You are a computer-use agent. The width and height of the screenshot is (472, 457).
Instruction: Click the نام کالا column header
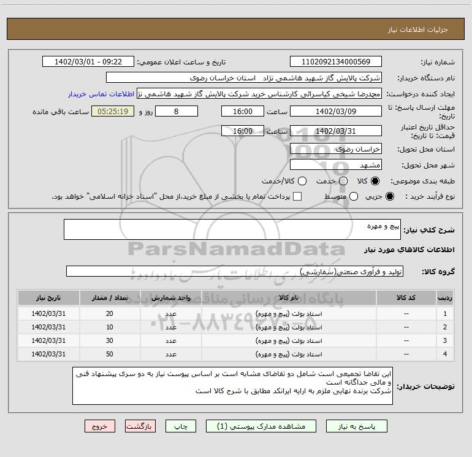point(289,298)
